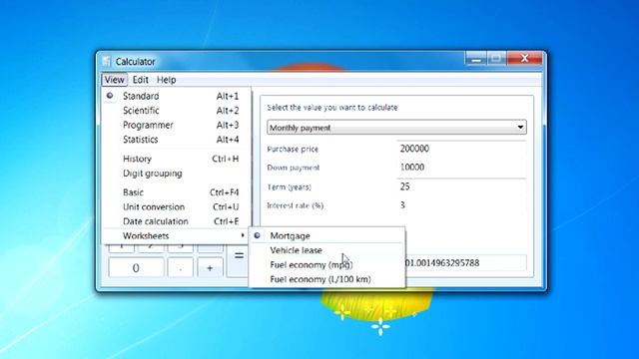Click the Down payment field

click(461, 168)
